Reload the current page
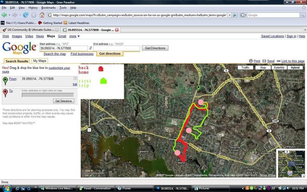 26,15
